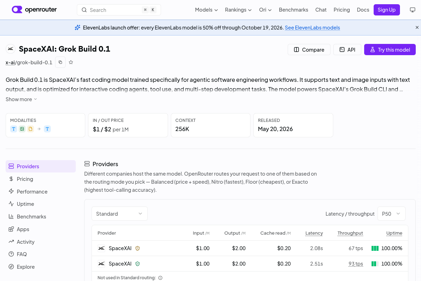Click the FAQ question mark icon in the sidebar

(11, 254)
